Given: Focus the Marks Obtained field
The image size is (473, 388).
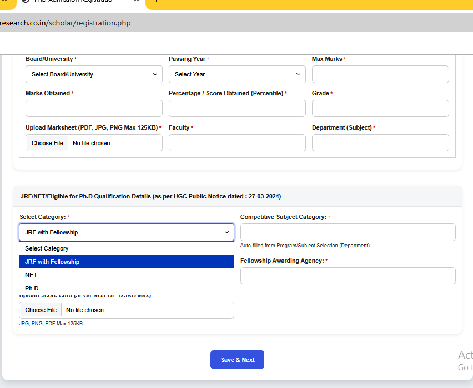Looking at the screenshot, I should 94,109.
